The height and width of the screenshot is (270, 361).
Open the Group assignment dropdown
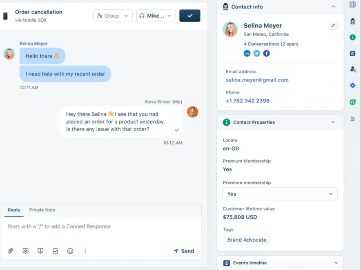(x=113, y=15)
